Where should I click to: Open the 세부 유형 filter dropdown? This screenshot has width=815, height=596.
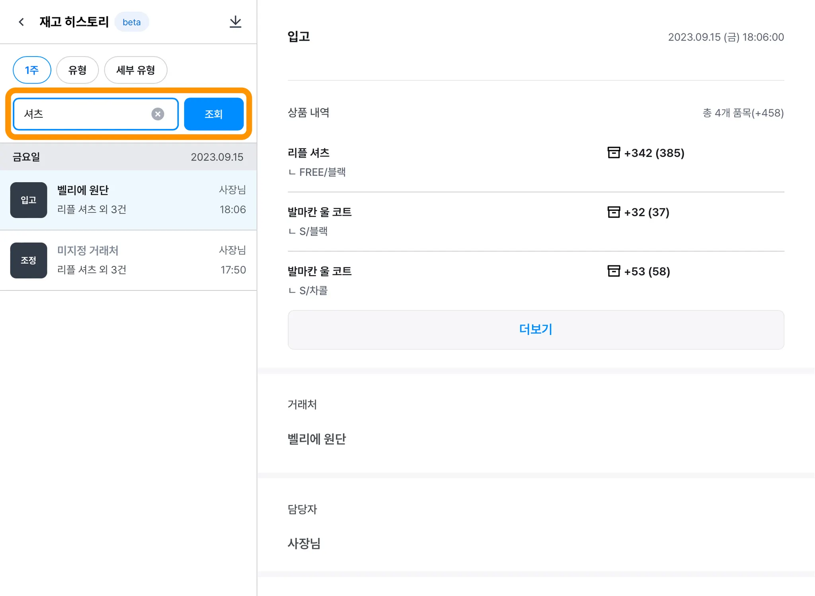pos(135,70)
